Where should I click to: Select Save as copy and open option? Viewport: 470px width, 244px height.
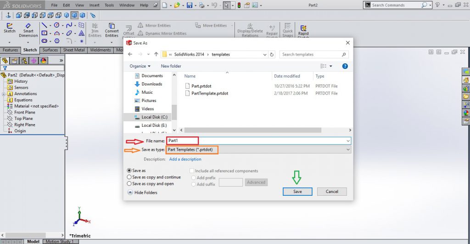click(129, 184)
